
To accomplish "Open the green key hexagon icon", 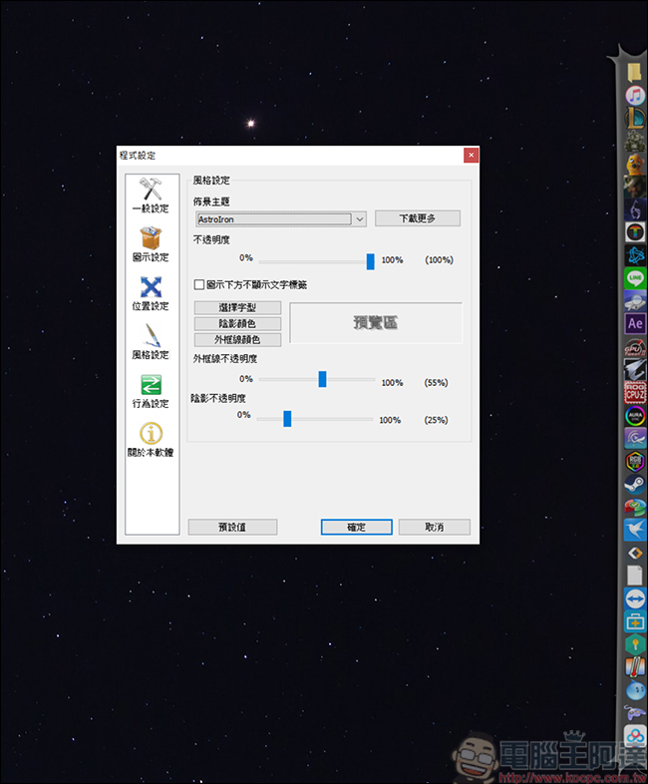I will point(635,644).
